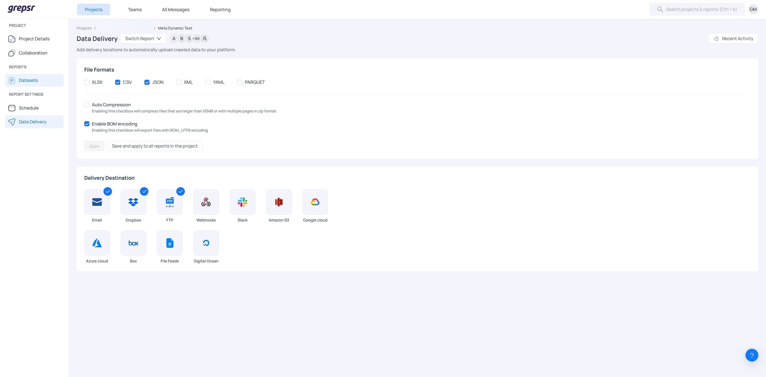
Task: Open Recent Activity
Action: (733, 39)
